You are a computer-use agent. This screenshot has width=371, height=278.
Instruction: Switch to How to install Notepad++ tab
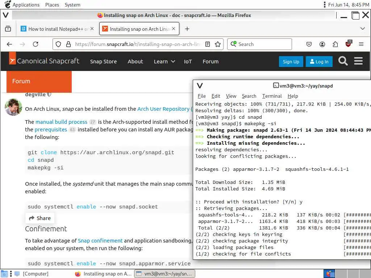coord(57,29)
